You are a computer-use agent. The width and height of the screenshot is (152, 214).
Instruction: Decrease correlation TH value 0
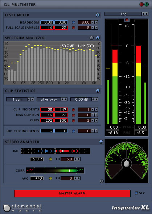pos(75,179)
